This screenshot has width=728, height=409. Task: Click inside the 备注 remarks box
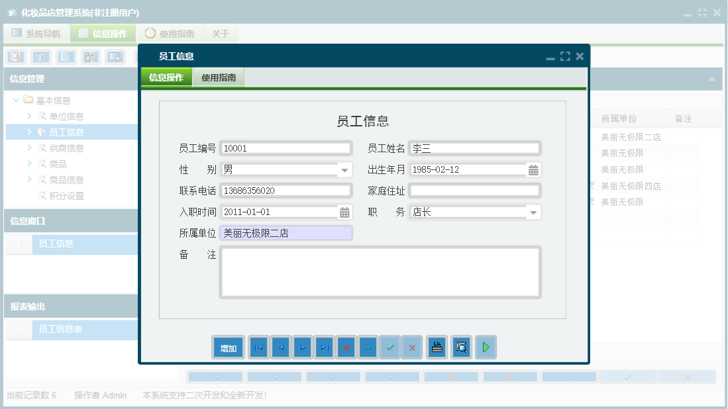click(x=381, y=271)
